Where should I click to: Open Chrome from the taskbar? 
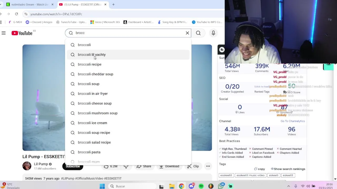point(181,186)
